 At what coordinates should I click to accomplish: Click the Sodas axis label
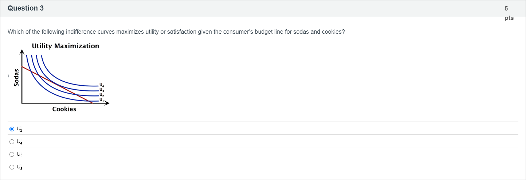(x=16, y=77)
